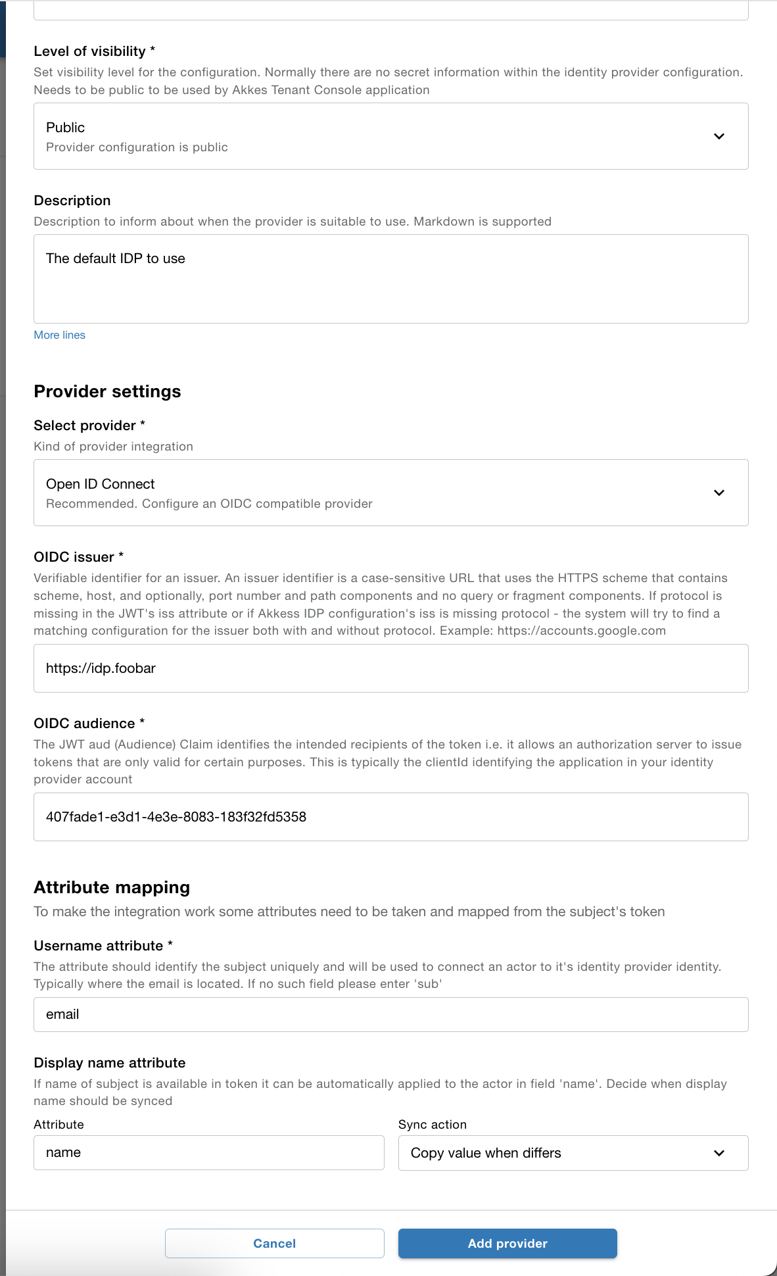Image resolution: width=777 pixels, height=1276 pixels.
Task: Select the OIDC issuer field containing https://idp.foobar
Action: coord(391,668)
